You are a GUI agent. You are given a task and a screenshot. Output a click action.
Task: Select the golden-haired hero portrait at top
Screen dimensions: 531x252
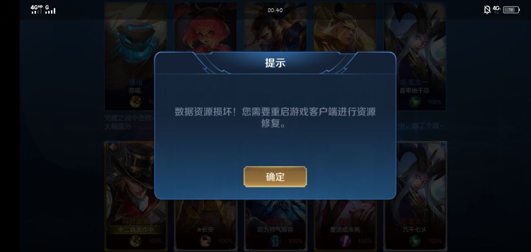pos(345,27)
